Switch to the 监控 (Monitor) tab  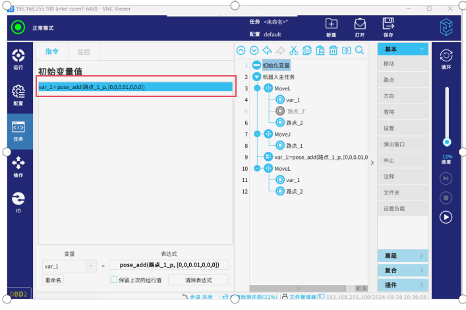[x=84, y=51]
